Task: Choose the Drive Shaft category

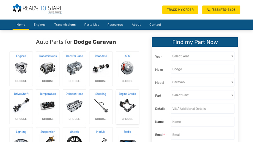Action: point(21,119)
